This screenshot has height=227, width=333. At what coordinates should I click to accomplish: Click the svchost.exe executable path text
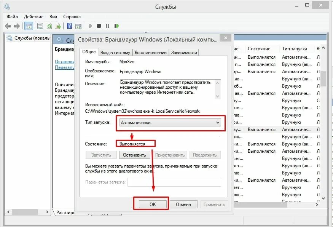point(142,111)
